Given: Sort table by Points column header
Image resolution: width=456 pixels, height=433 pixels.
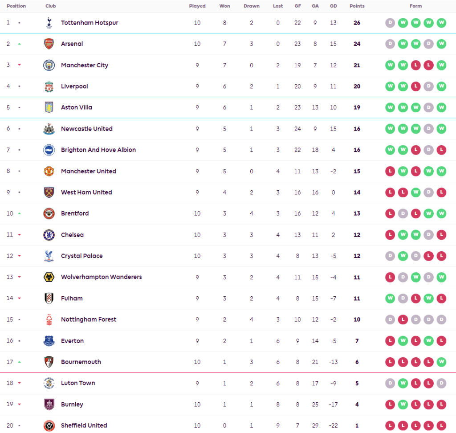Looking at the screenshot, I should pos(357,6).
